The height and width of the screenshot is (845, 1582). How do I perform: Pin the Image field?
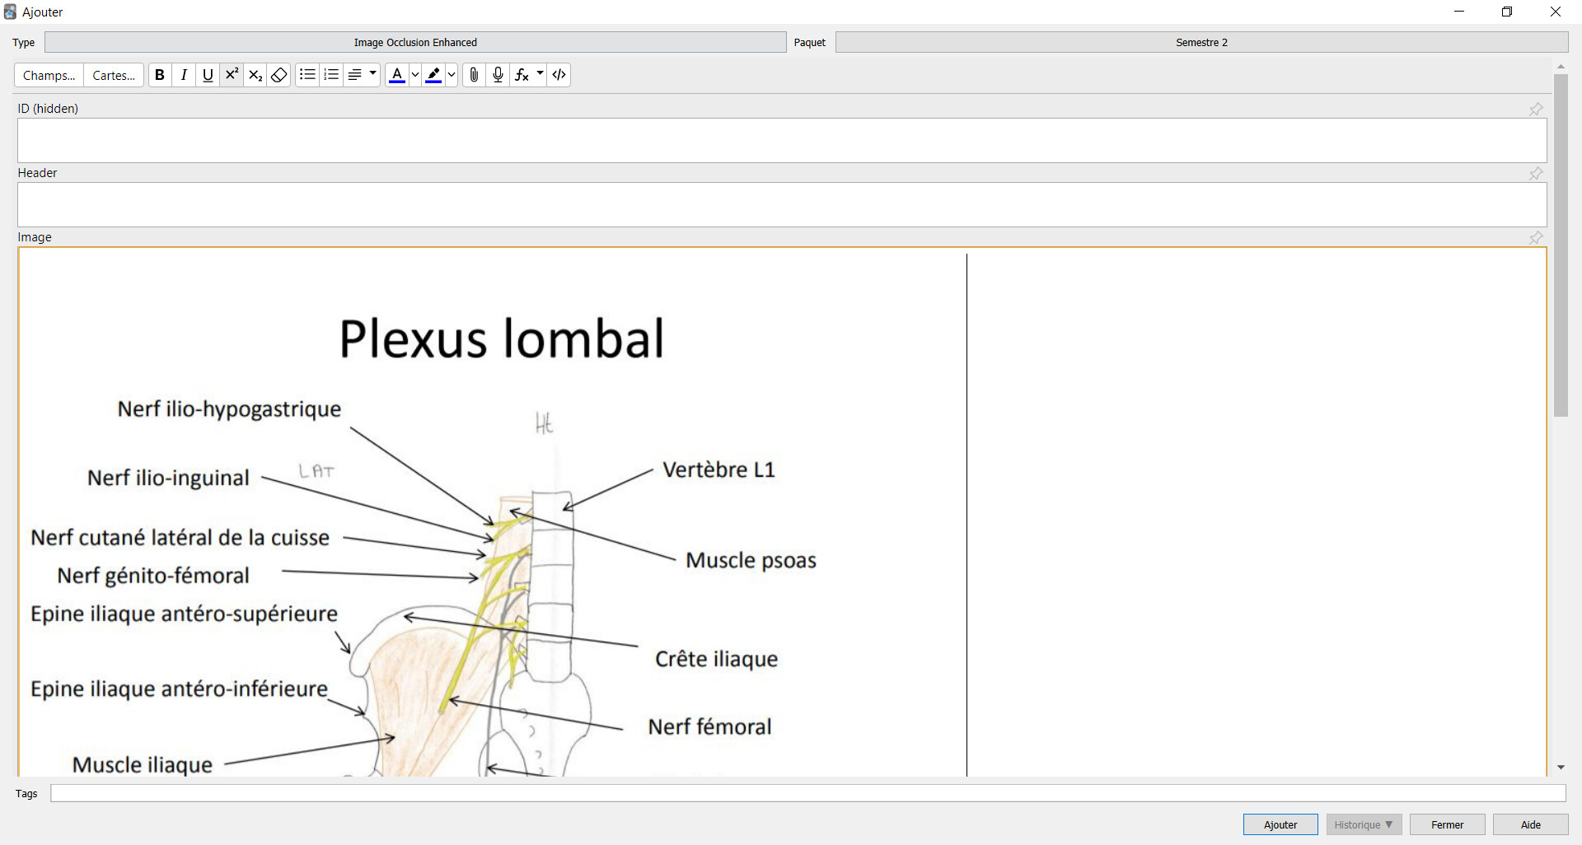tap(1536, 237)
